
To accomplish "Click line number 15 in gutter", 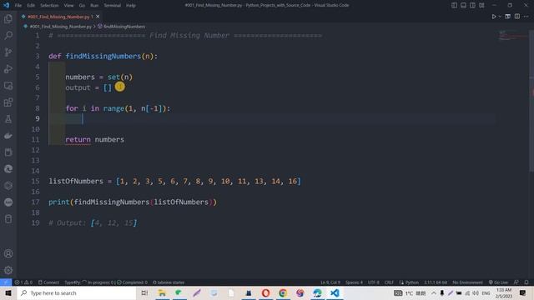I will pyautogui.click(x=35, y=182).
